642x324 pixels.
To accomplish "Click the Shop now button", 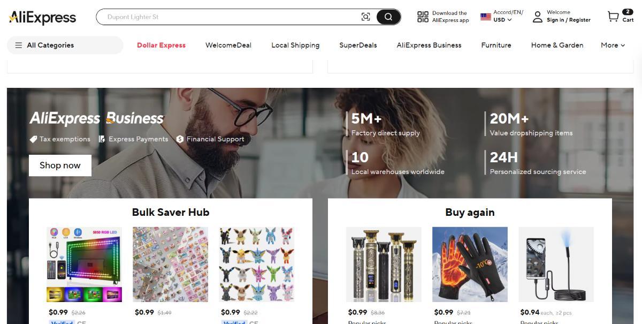I will [60, 165].
